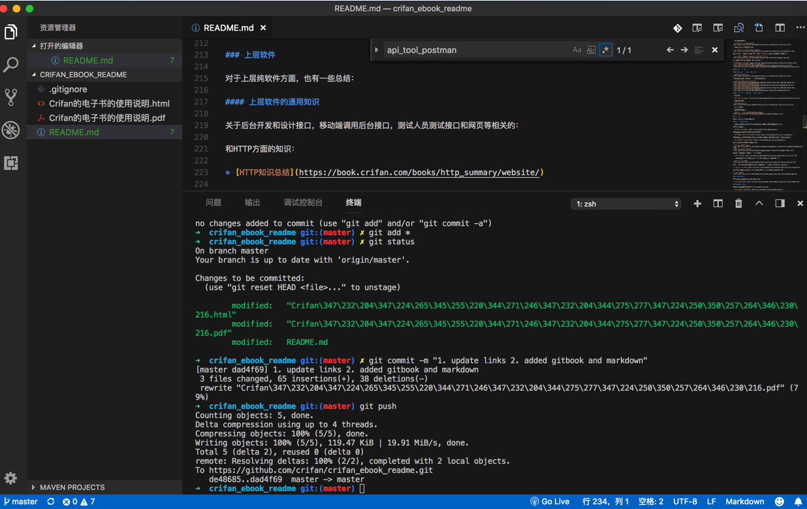The height and width of the screenshot is (509, 807).
Task: Switch to the 问题 (Problems) tab
Action: pyautogui.click(x=214, y=203)
